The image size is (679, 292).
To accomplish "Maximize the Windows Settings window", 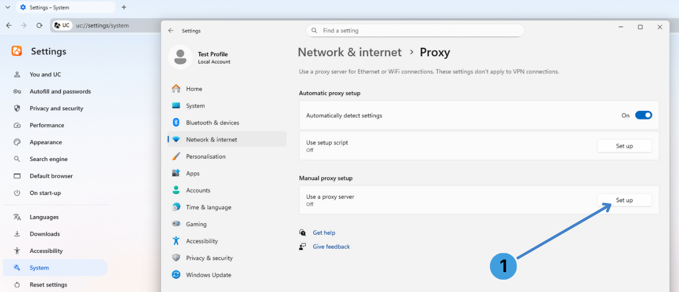I will (x=640, y=27).
